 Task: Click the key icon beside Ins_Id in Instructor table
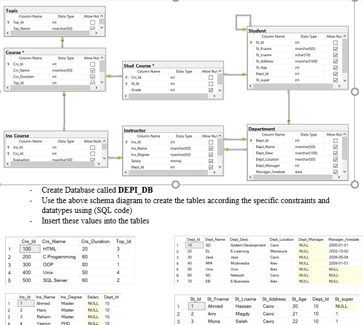tap(126, 142)
